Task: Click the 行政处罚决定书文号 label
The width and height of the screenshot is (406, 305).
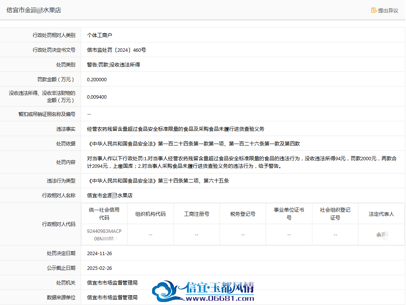Action: (54, 50)
